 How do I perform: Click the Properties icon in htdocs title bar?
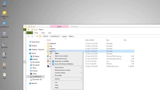tap(32, 29)
